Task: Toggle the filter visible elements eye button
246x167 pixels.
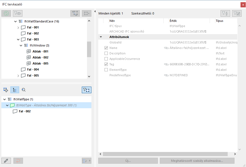Action: point(18,13)
